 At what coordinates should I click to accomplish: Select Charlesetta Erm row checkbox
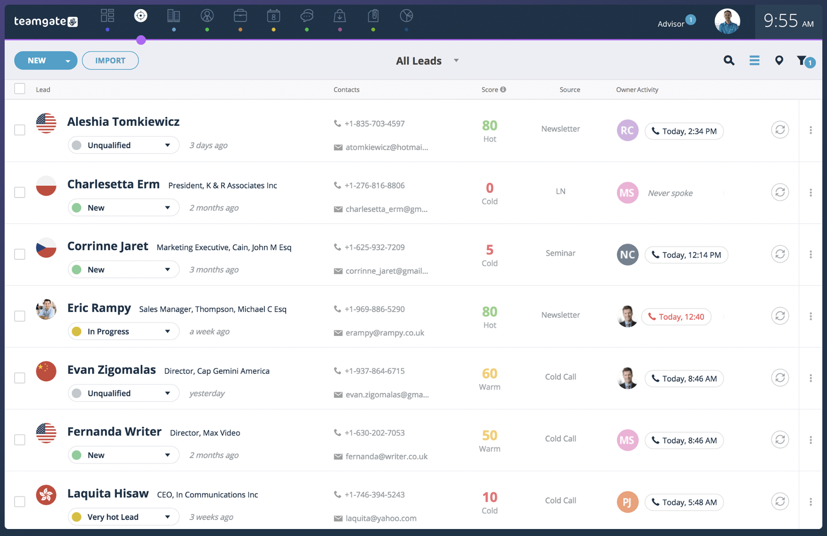[x=20, y=192]
